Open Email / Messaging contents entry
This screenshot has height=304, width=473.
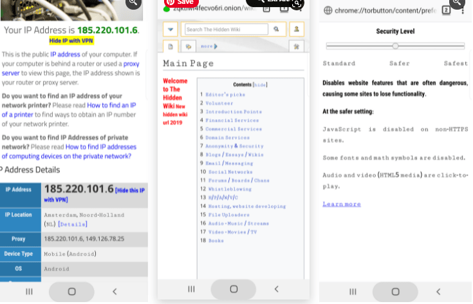click(x=229, y=164)
